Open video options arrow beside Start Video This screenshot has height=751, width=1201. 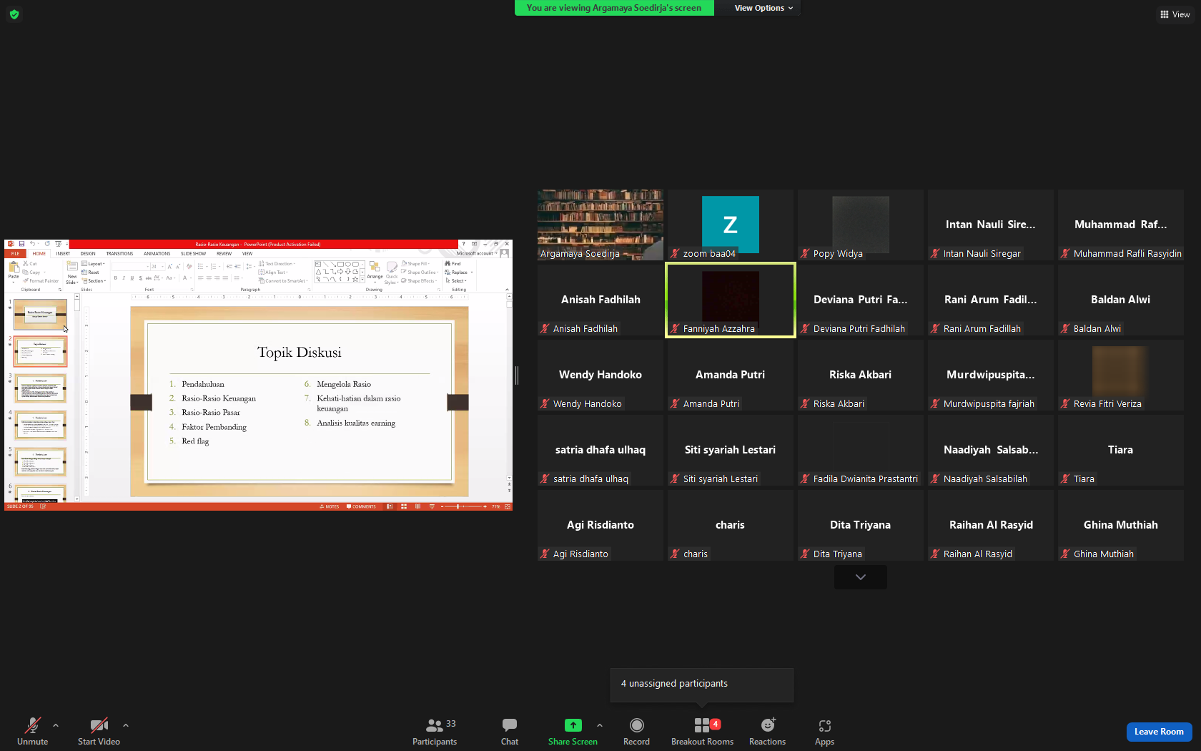[x=126, y=725]
